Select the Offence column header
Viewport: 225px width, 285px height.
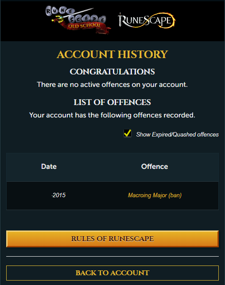tap(155, 167)
